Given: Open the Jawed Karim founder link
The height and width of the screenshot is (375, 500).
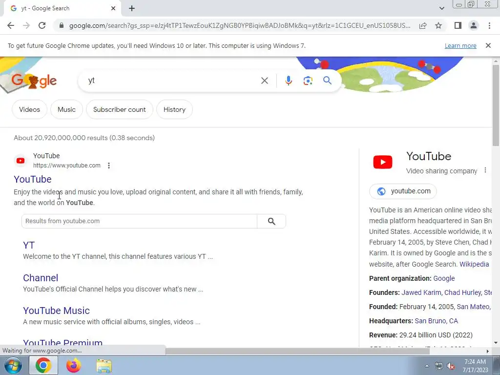Looking at the screenshot, I should pos(421,292).
